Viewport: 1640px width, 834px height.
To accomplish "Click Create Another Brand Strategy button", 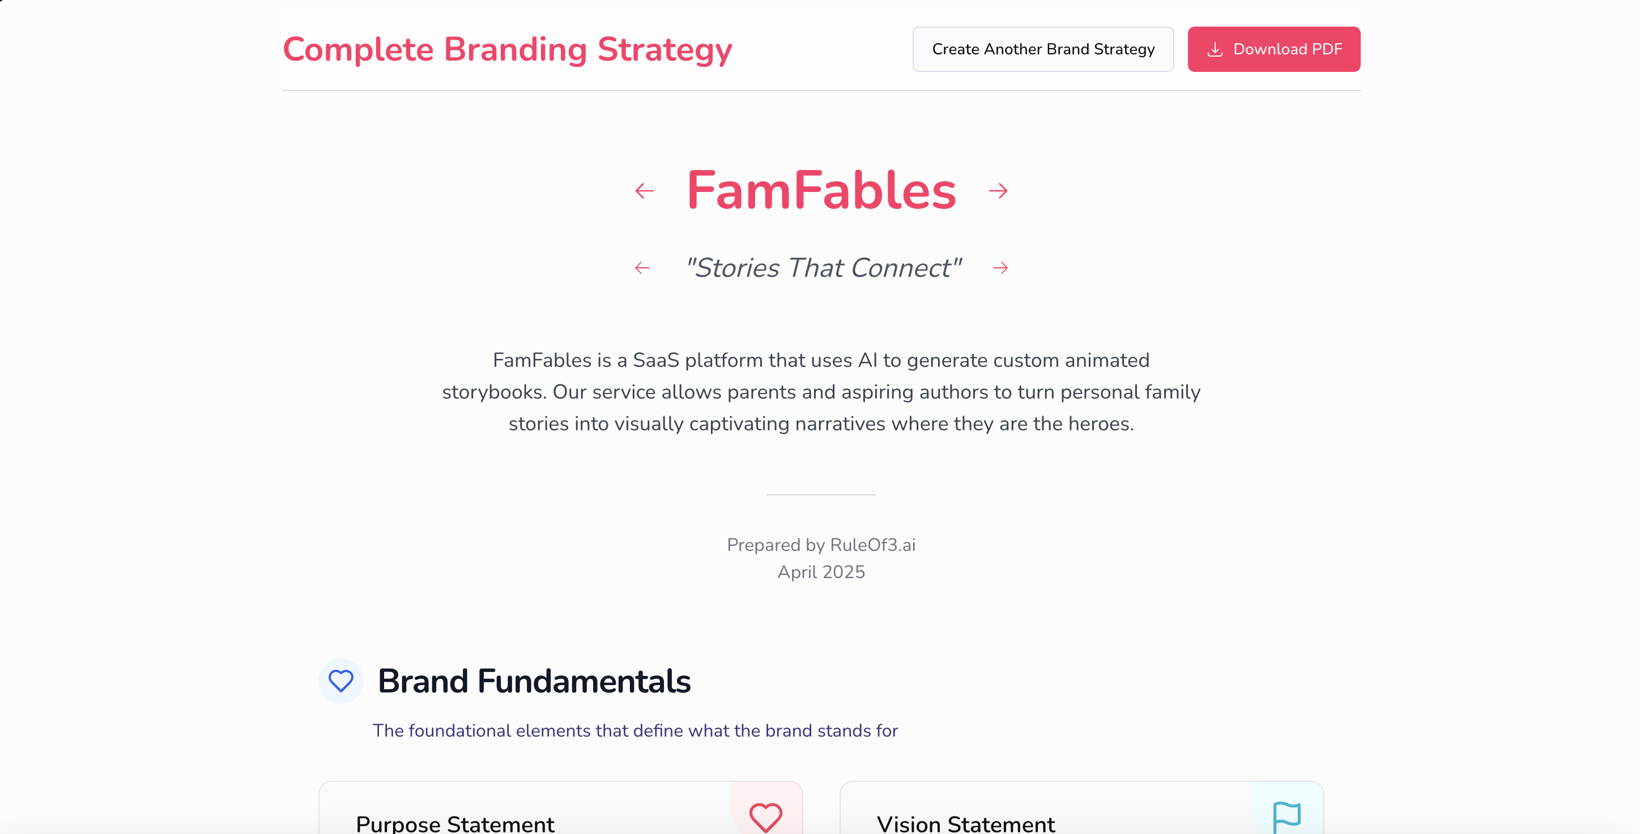I will 1043,49.
